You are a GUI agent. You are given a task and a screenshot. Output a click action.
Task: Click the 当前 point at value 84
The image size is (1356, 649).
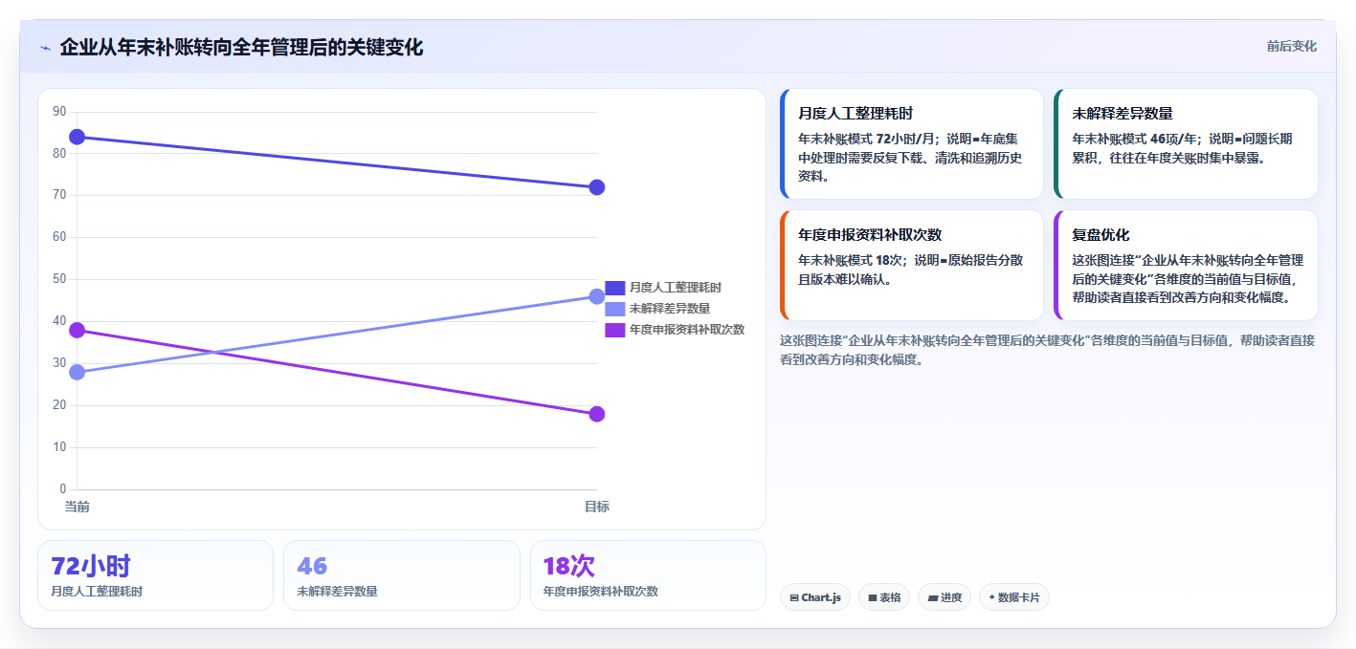[77, 138]
